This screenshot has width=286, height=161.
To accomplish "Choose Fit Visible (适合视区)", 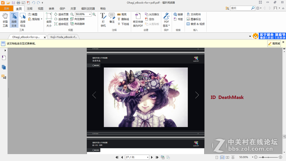I will 61,24.
